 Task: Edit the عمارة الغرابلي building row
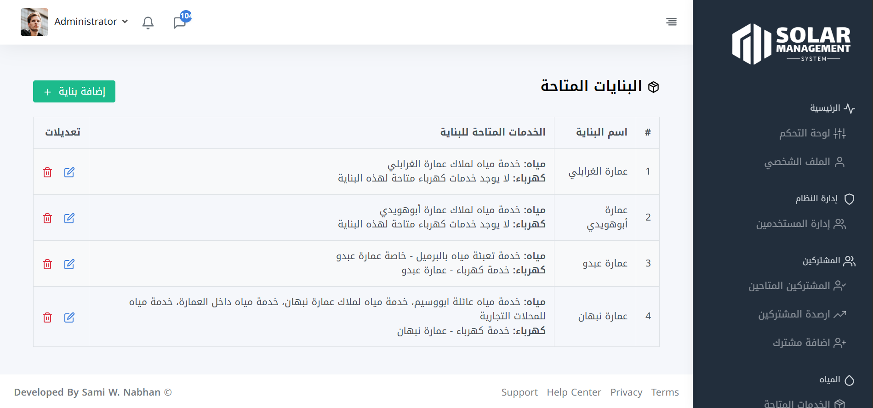(x=69, y=172)
